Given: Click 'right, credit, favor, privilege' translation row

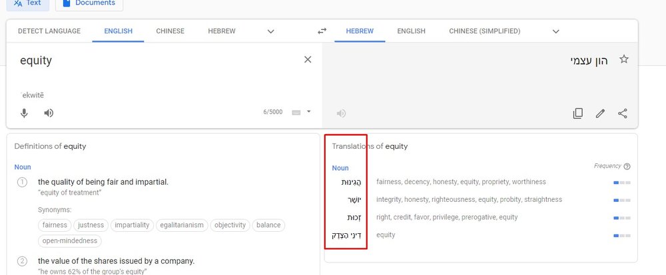Looking at the screenshot, I should pos(447,217).
